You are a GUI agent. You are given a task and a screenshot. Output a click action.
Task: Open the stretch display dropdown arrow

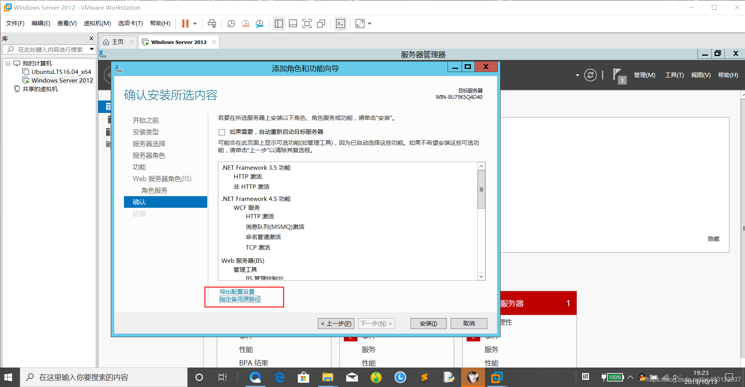[x=370, y=24]
